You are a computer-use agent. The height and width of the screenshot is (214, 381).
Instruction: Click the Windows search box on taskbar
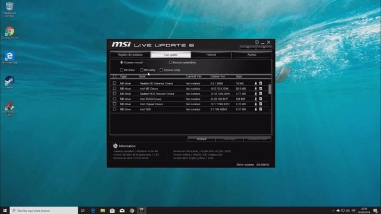click(x=43, y=210)
